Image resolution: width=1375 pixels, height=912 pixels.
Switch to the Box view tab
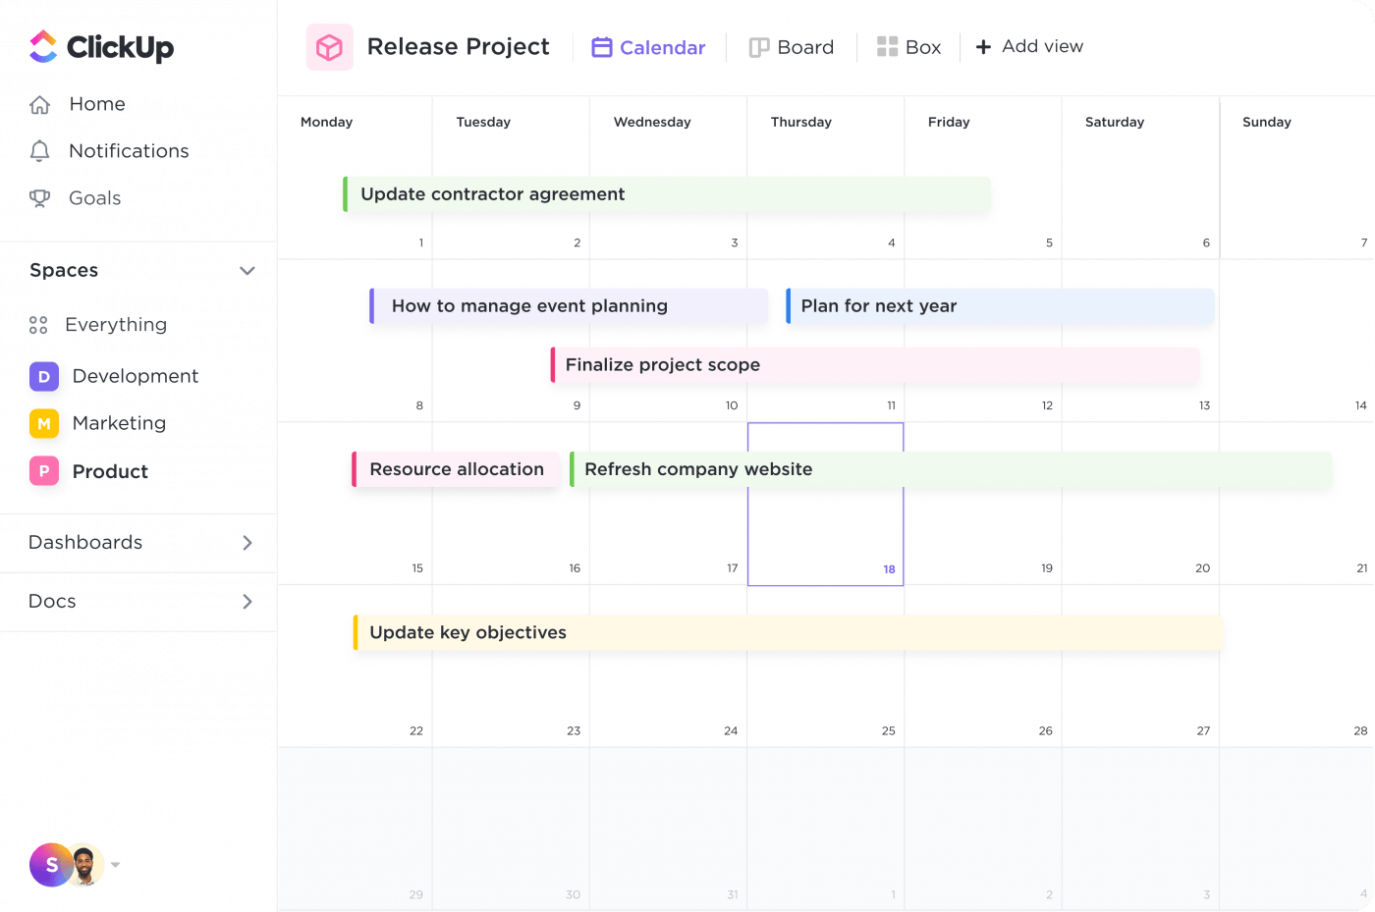click(x=908, y=47)
